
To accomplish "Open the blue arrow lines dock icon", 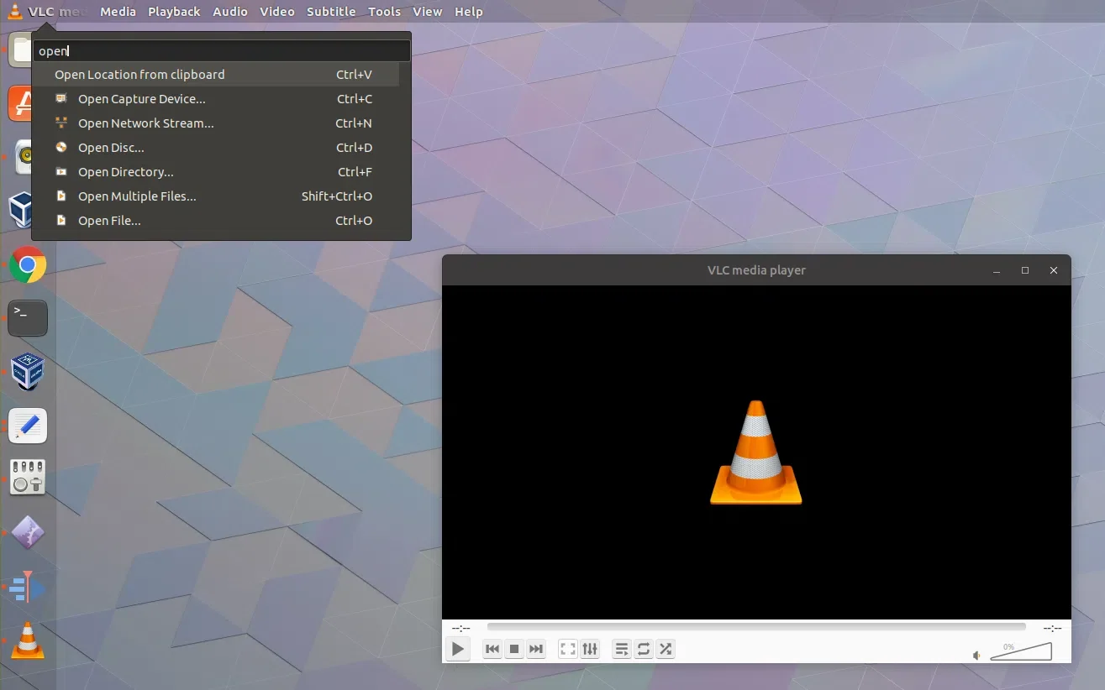I will (28, 588).
